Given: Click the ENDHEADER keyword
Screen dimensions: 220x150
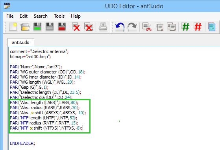Looking at the screenshot, I should [22, 143].
